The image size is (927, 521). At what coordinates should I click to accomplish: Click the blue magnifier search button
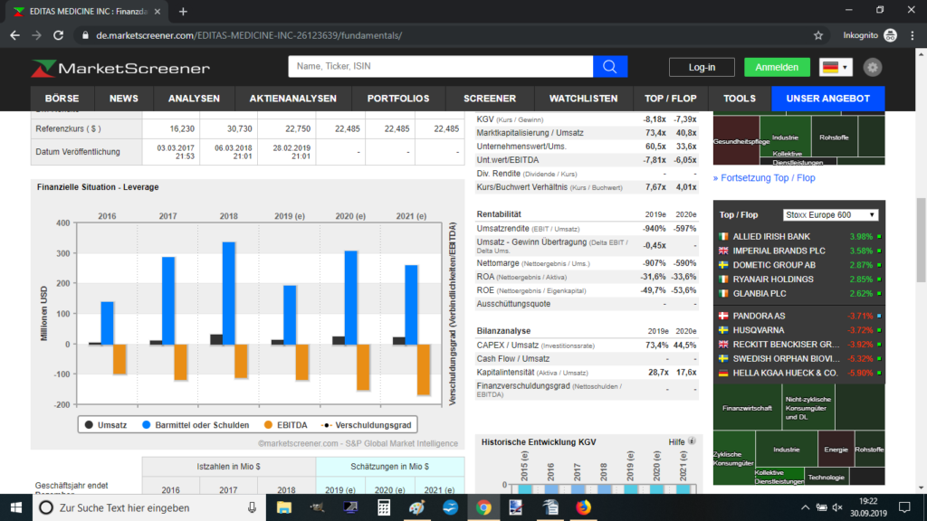[609, 67]
